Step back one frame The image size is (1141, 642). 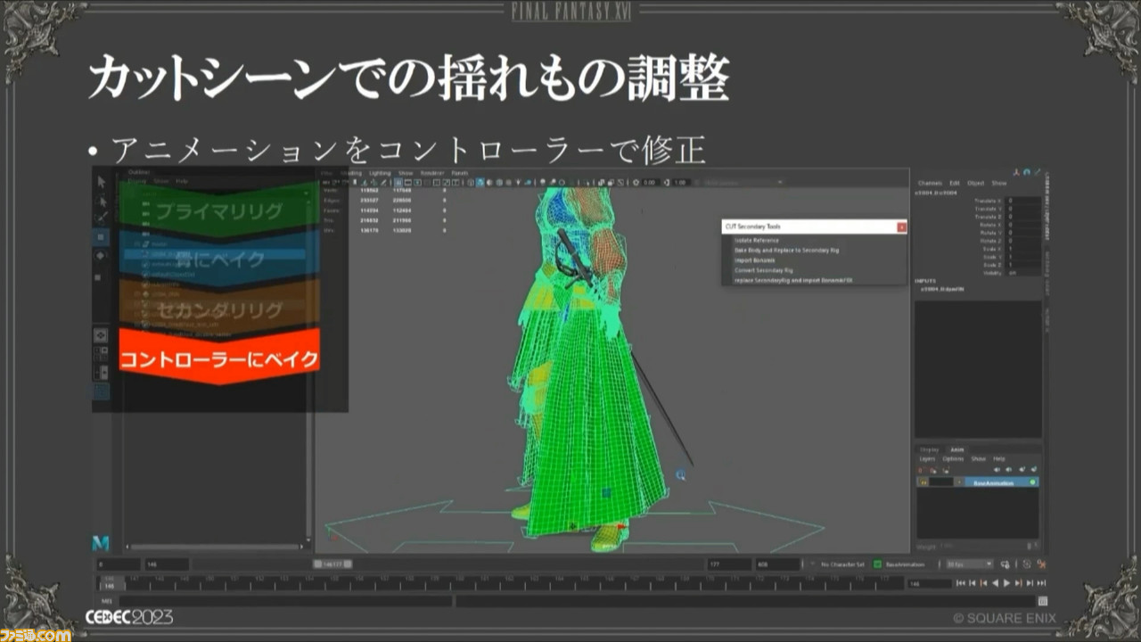[972, 583]
